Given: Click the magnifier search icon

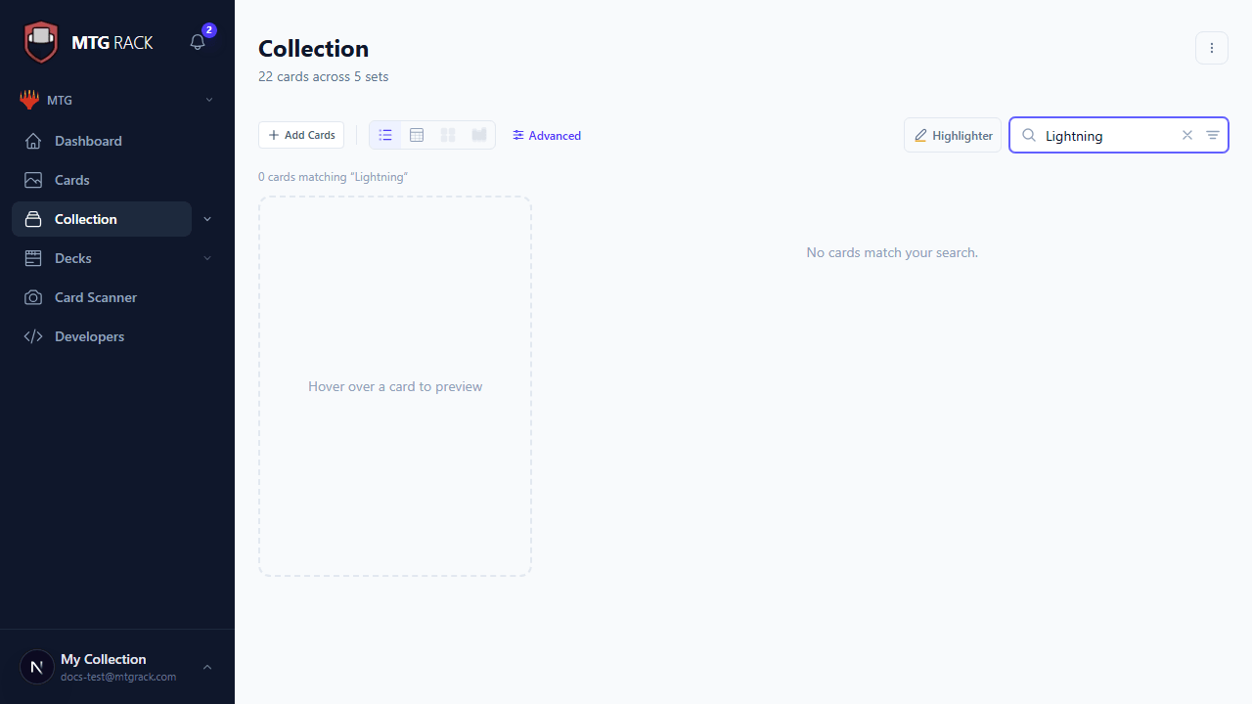Looking at the screenshot, I should coord(1029,135).
